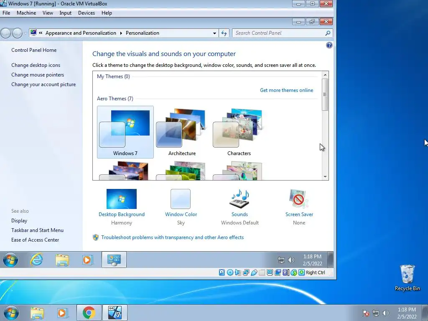
Task: Open Windows Media Player in guest taskbar
Action: [x=87, y=260]
